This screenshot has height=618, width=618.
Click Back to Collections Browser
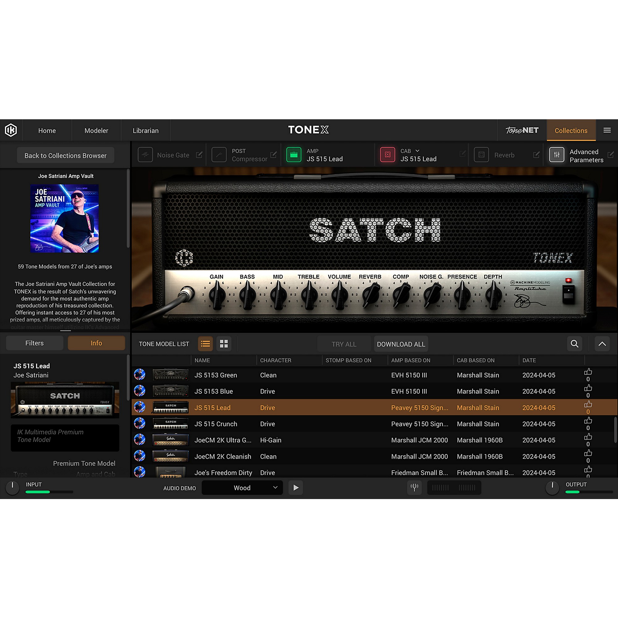[66, 155]
